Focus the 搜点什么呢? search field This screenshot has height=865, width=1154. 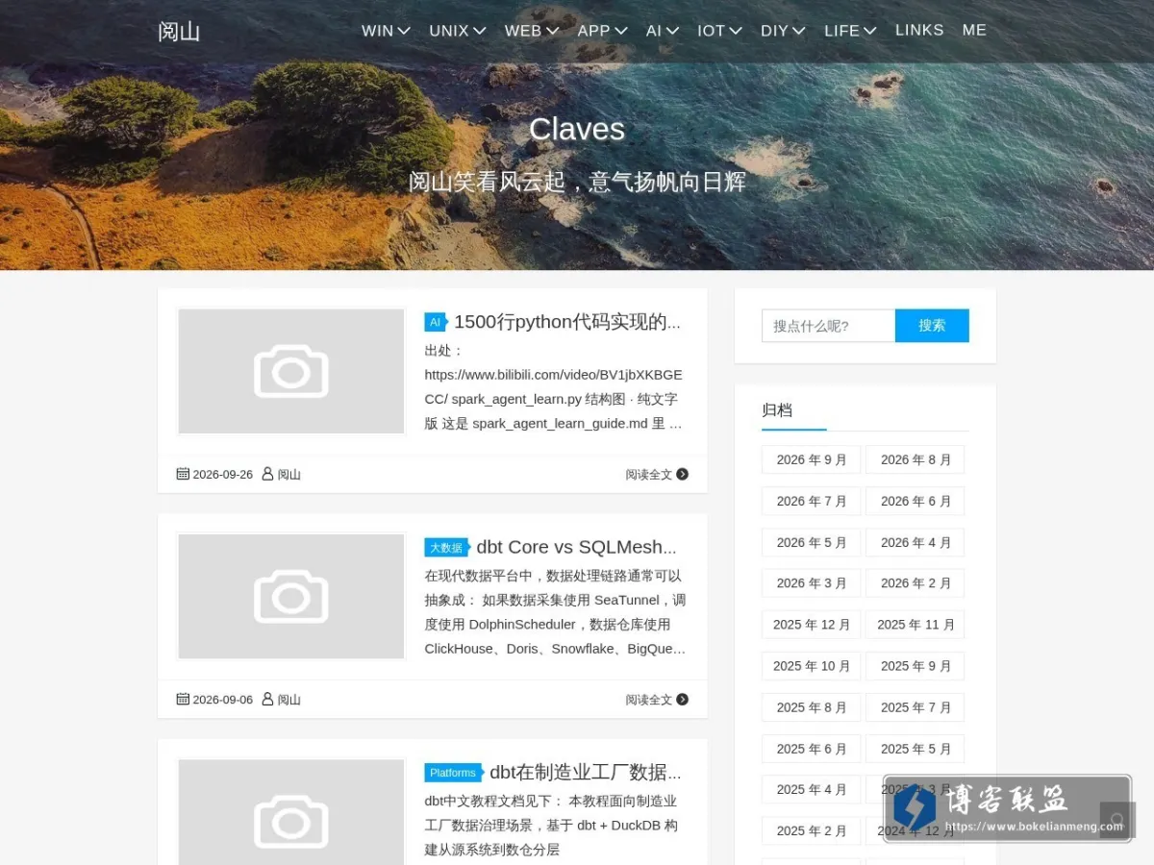pyautogui.click(x=828, y=326)
